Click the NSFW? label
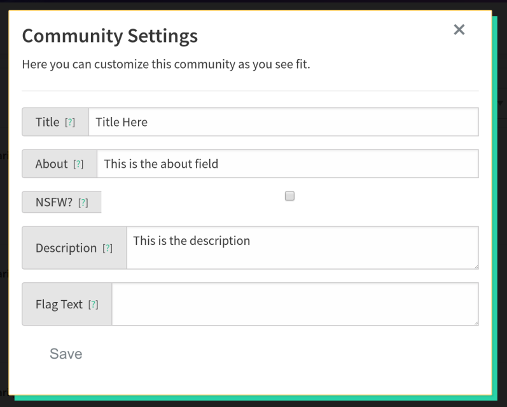This screenshot has height=407, width=507. click(x=54, y=202)
